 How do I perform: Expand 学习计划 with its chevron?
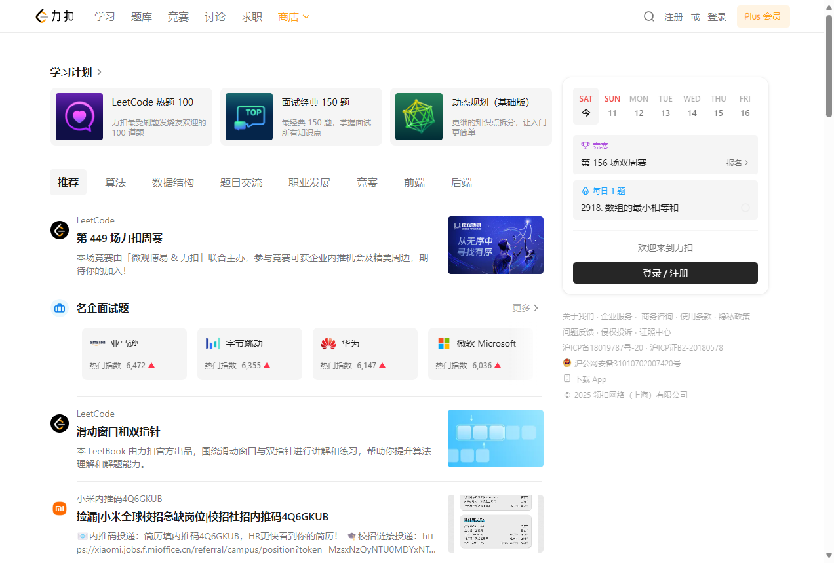99,72
